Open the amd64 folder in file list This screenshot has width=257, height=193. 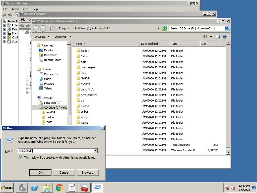tap(85, 51)
